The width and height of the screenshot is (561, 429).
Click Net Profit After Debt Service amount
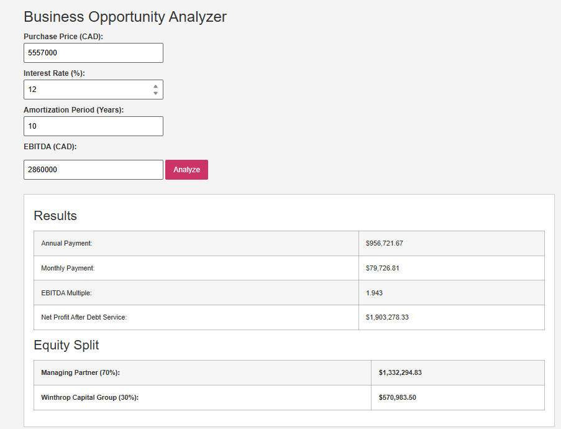387,317
